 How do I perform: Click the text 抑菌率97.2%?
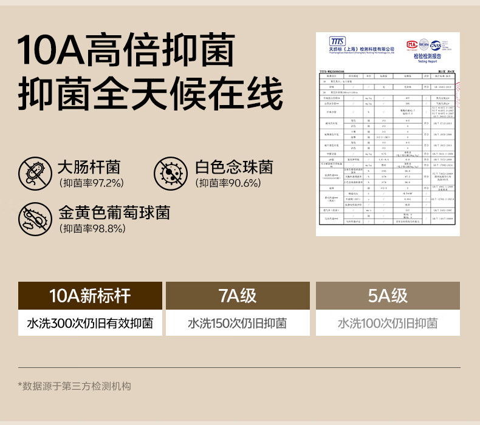click(92, 183)
